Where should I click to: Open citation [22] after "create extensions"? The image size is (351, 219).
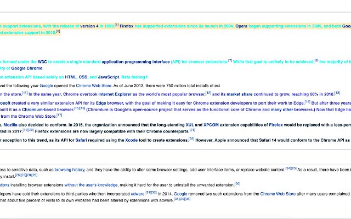click(191, 139)
